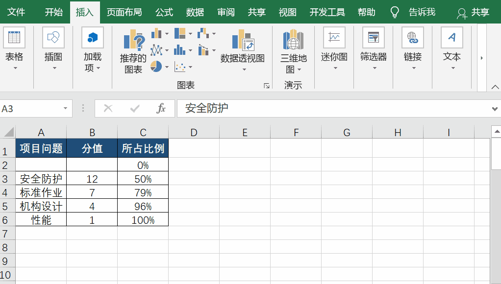Image resolution: width=501 pixels, height=284 pixels.
Task: Open the 表格 (Table) icon
Action: 14,38
